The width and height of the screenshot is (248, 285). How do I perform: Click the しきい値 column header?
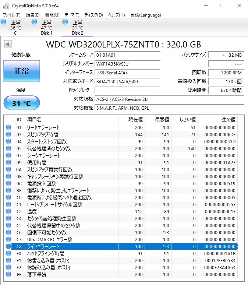click(x=185, y=119)
